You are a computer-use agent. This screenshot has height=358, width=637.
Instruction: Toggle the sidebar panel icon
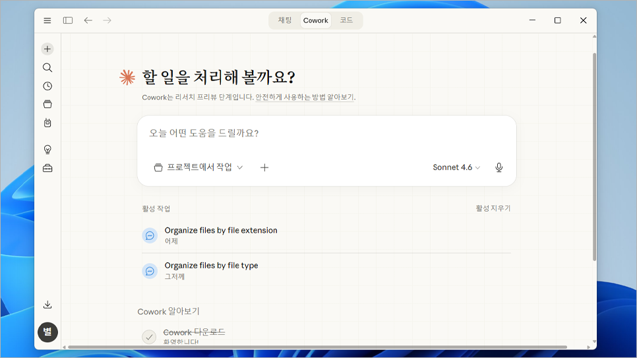[68, 20]
